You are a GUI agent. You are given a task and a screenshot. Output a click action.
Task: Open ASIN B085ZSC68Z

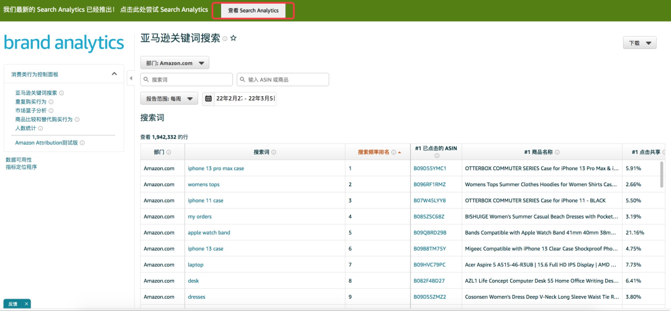(429, 217)
